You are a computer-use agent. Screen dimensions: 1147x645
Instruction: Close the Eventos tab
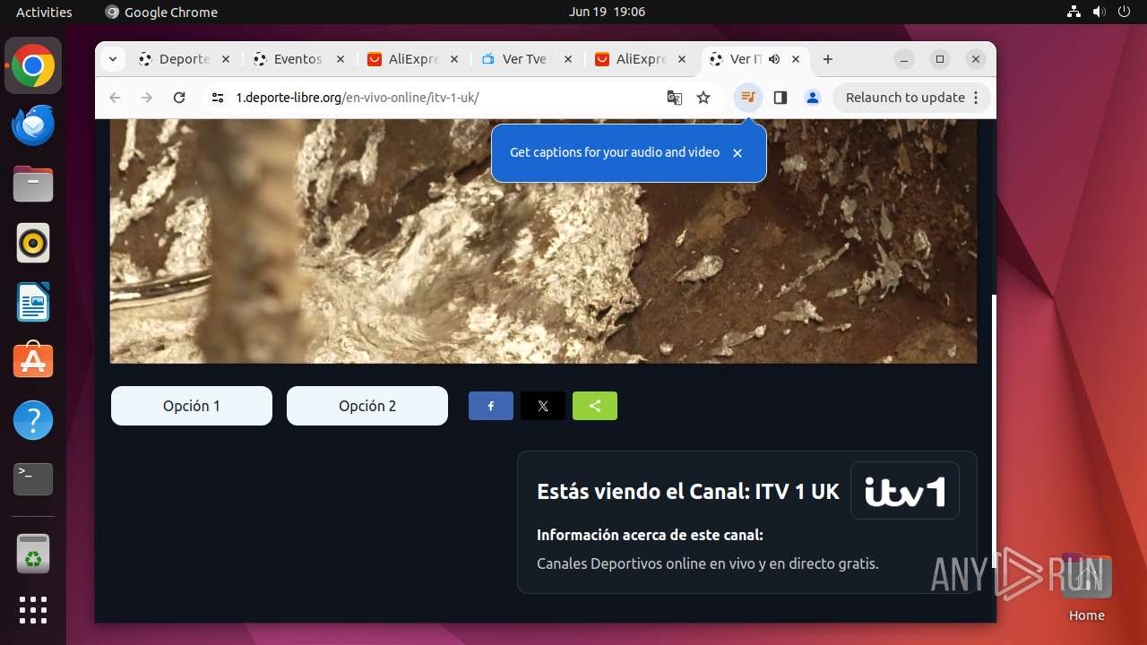[x=341, y=59]
